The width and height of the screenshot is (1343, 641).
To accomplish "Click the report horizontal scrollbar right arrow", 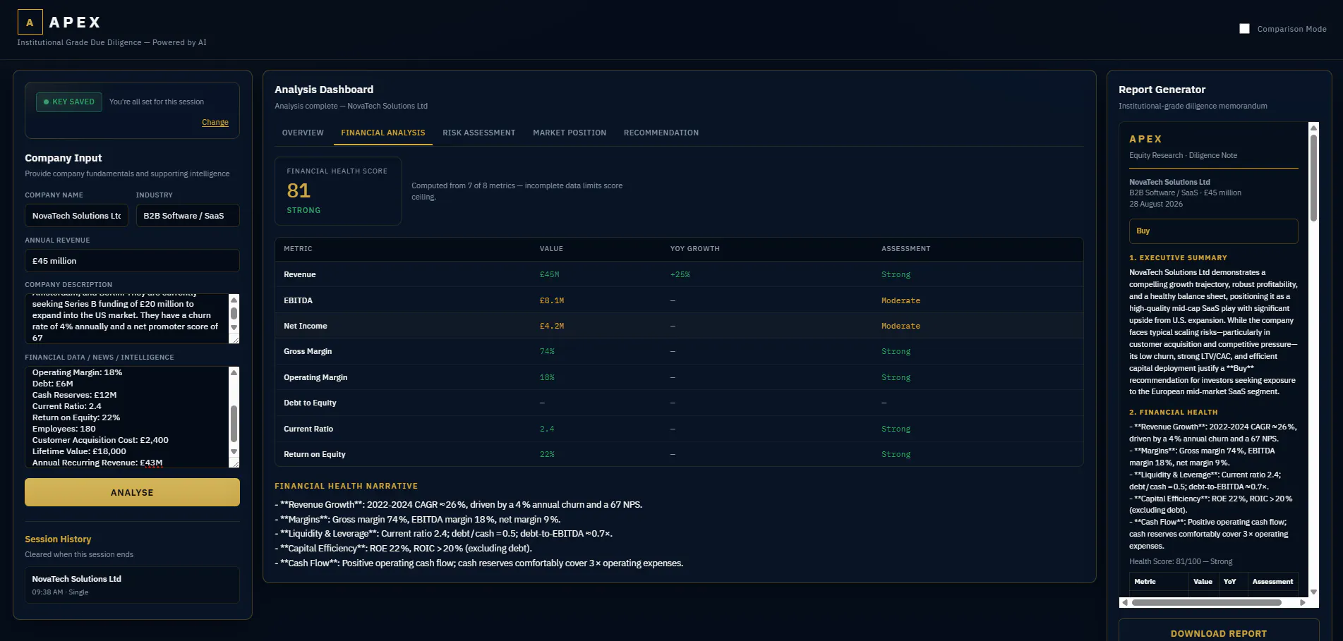I will (1303, 602).
